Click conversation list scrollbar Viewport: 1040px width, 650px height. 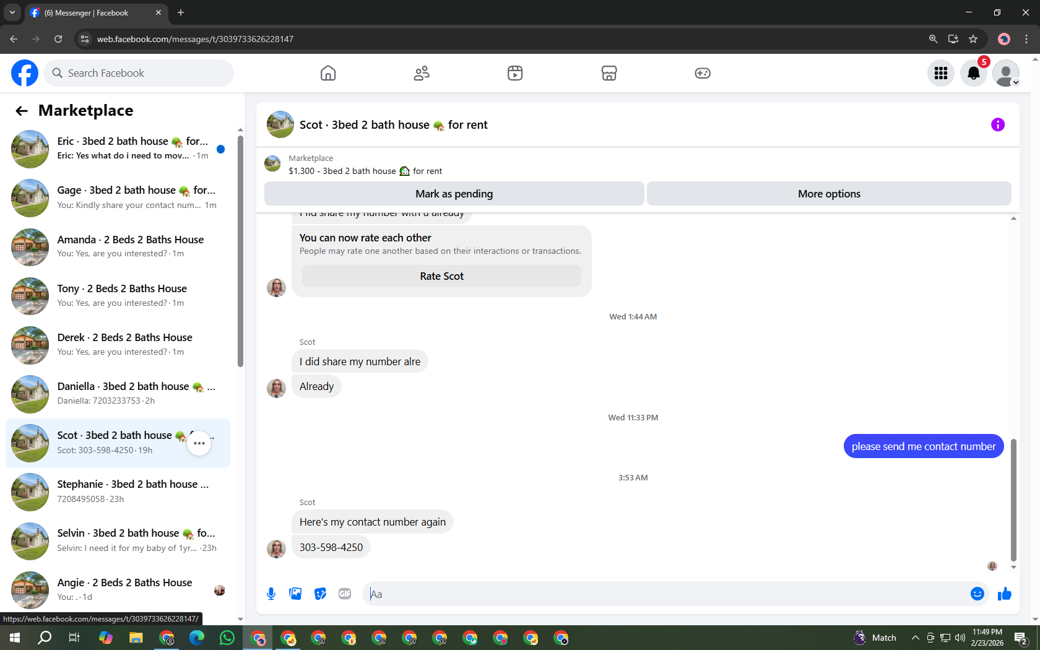tap(240, 251)
